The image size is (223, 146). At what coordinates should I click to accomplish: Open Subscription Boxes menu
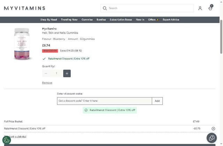121,20
